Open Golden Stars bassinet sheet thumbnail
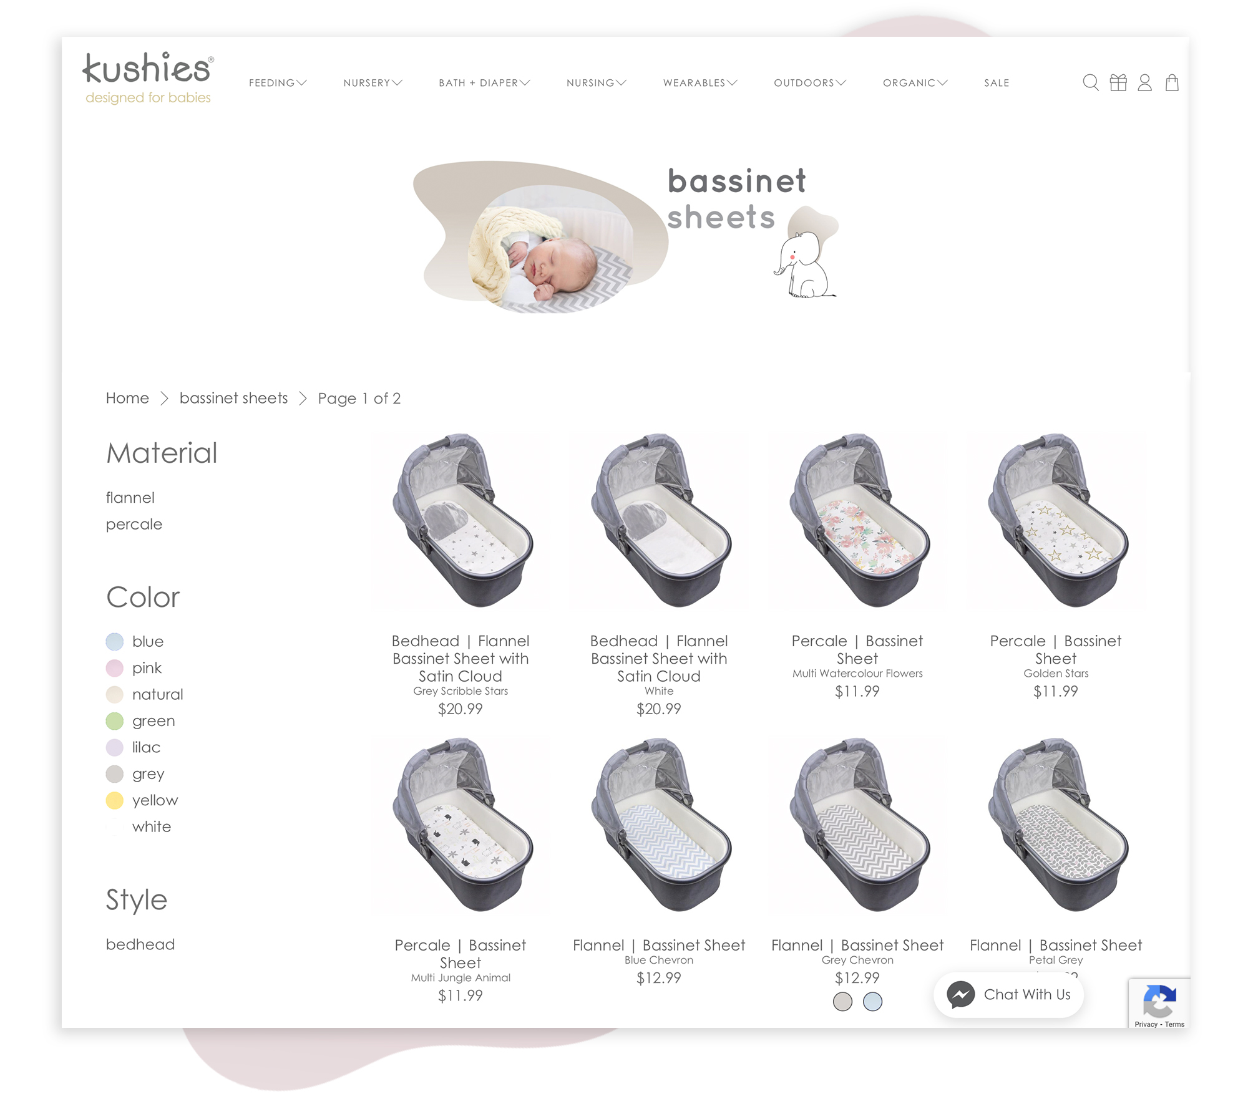 pyautogui.click(x=1056, y=520)
